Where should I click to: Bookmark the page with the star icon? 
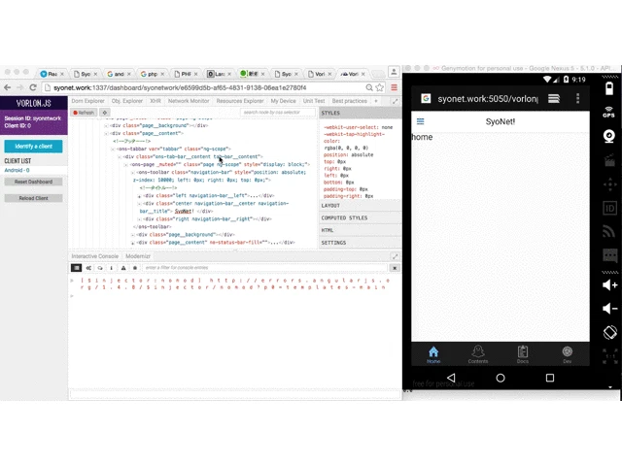(380, 87)
